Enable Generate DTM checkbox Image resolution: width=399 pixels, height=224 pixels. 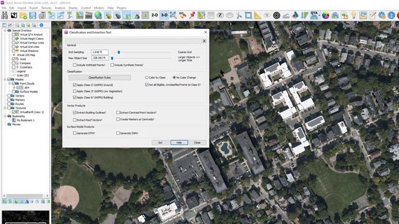point(75,133)
